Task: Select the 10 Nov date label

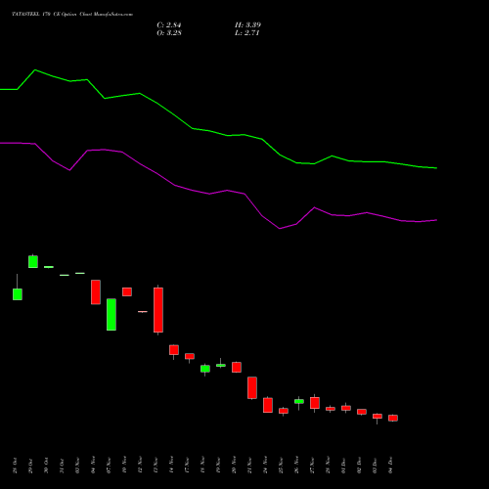Action: pyautogui.click(x=124, y=466)
